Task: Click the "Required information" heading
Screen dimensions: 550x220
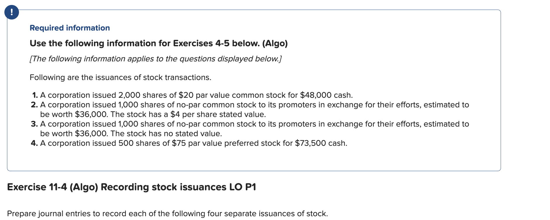Action: [x=70, y=28]
